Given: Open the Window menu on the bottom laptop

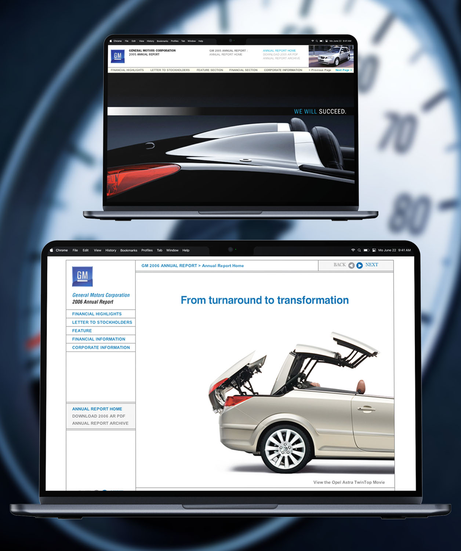Looking at the screenshot, I should point(172,250).
